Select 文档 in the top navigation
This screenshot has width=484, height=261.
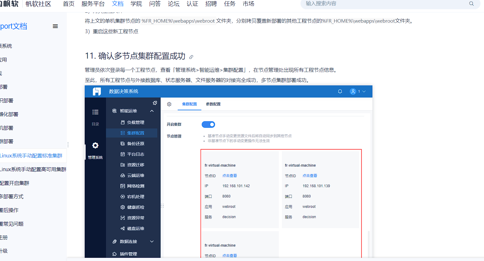pos(118,4)
